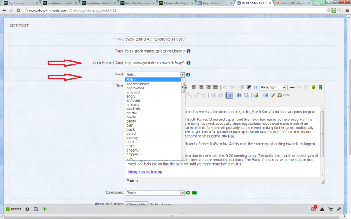Switch to the Gmail Inbox browser tab
Viewport: 351px width, 219px height.
point(292,3)
